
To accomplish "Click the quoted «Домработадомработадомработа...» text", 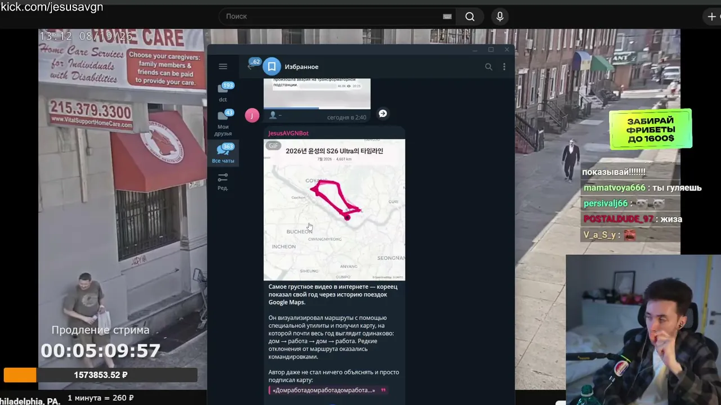I will pos(328,390).
